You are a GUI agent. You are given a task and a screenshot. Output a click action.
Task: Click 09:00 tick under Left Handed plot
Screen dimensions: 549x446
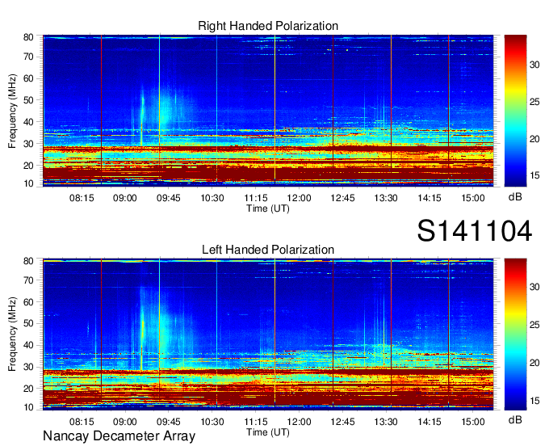point(125,422)
